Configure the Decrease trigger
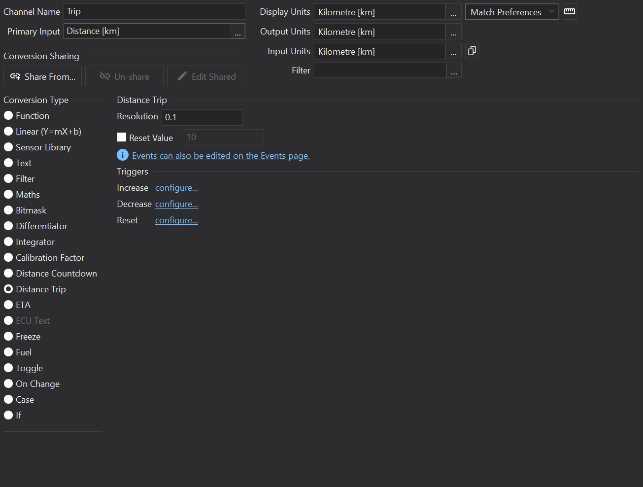 point(176,204)
